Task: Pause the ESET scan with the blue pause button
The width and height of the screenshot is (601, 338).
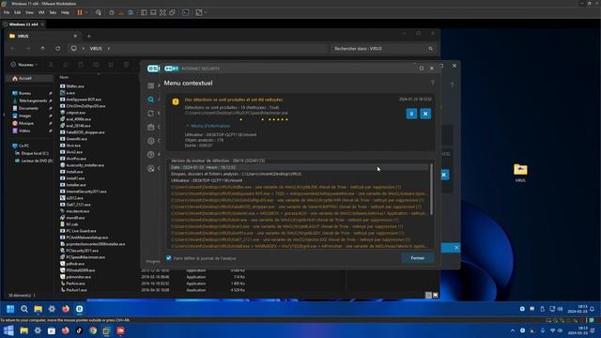Action: coord(411,114)
